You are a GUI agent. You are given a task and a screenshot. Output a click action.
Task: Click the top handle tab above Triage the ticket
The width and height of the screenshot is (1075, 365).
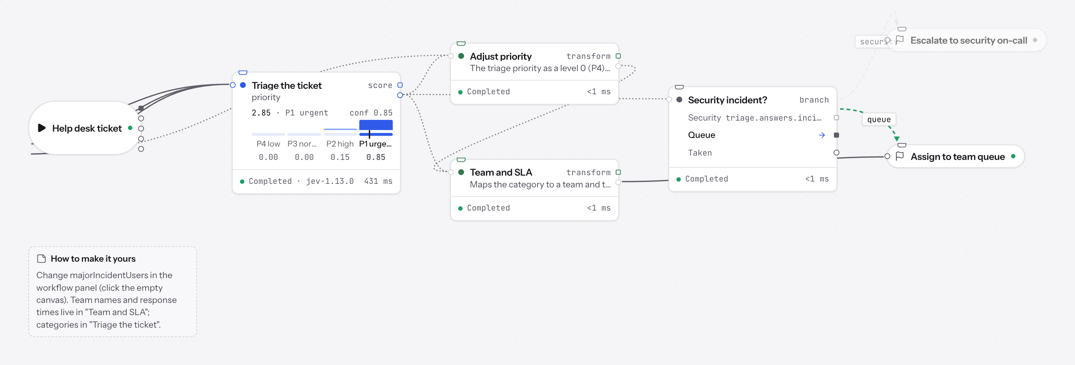[243, 73]
